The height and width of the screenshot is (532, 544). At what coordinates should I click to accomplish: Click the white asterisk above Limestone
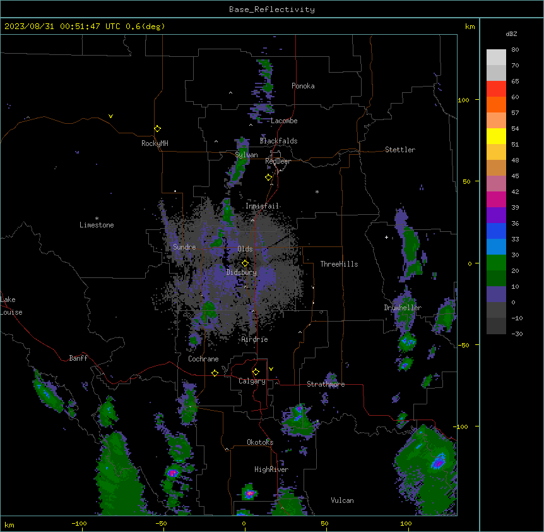pos(97,219)
